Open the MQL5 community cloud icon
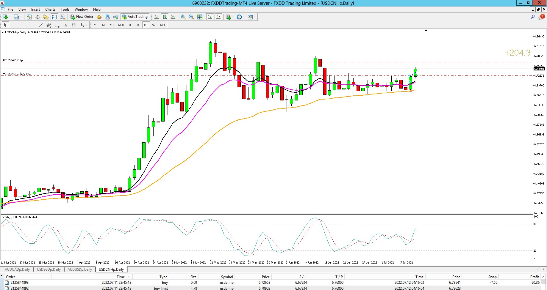Viewport: 547px width, 290px height. click(x=107, y=17)
